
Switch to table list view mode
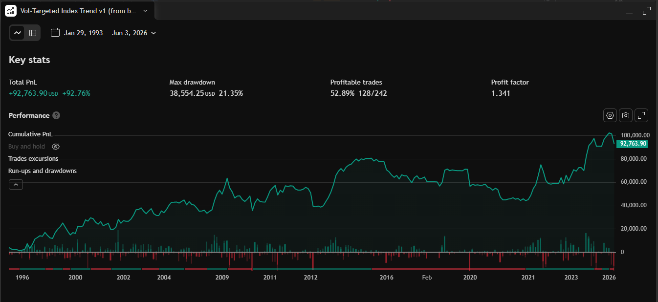33,33
